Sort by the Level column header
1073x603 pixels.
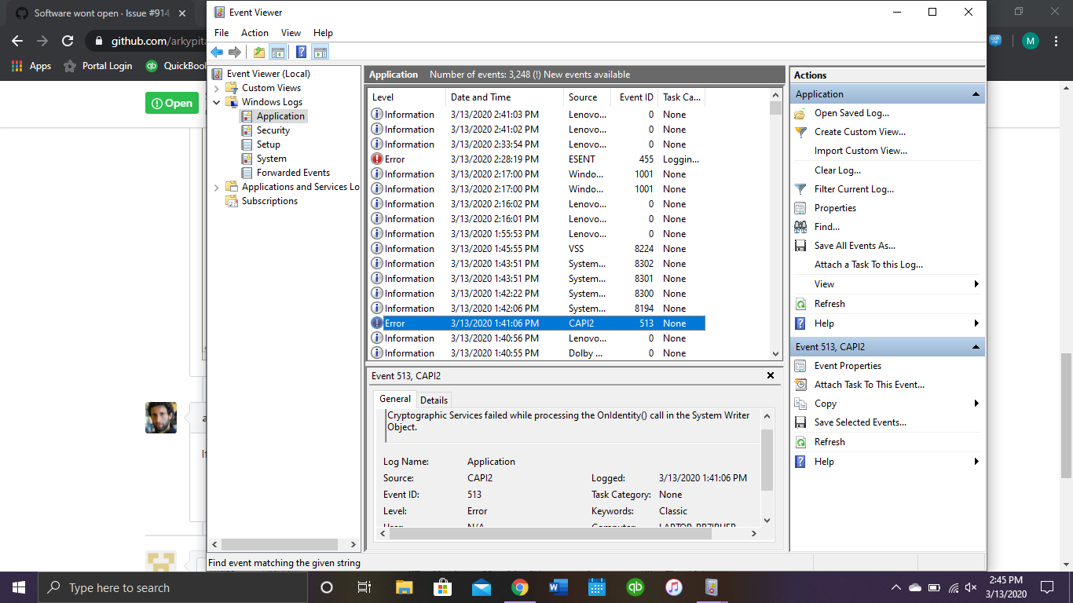[x=406, y=97]
